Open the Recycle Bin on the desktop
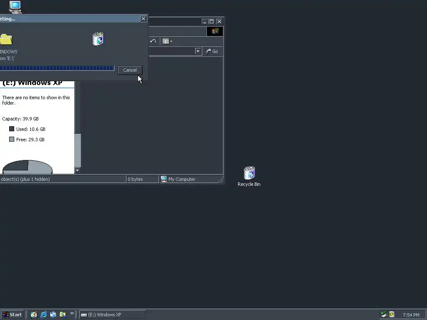 (249, 176)
